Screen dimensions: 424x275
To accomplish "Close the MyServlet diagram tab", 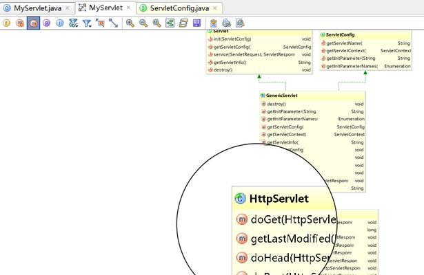I will 129,8.
